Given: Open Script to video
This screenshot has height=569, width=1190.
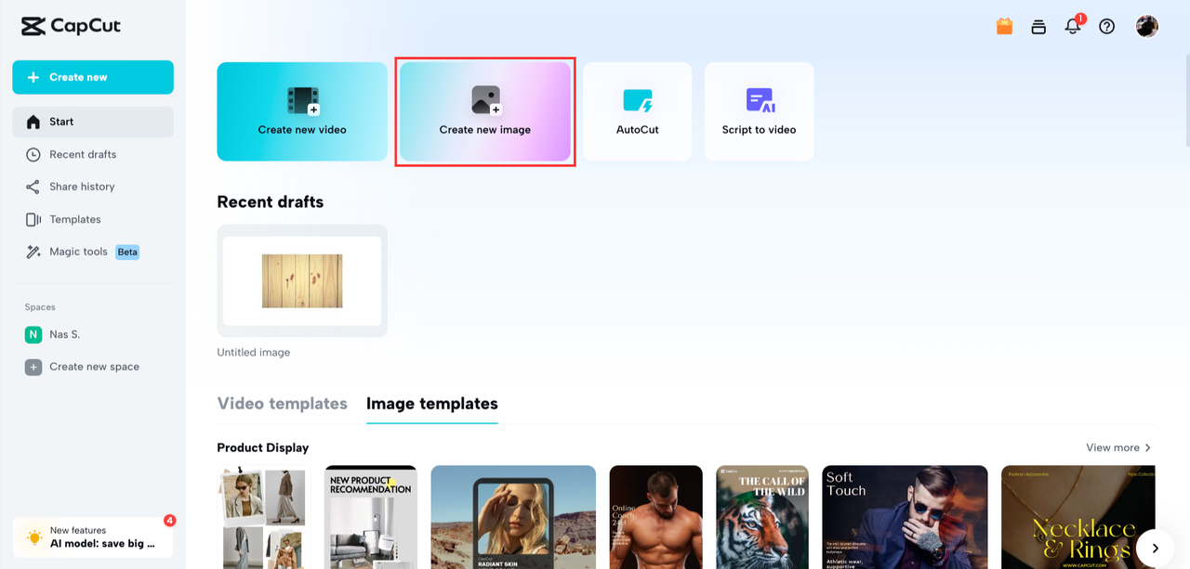Looking at the screenshot, I should 759,110.
